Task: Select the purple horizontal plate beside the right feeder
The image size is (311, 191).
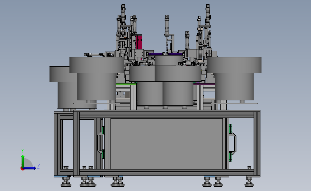Action: 204,84
